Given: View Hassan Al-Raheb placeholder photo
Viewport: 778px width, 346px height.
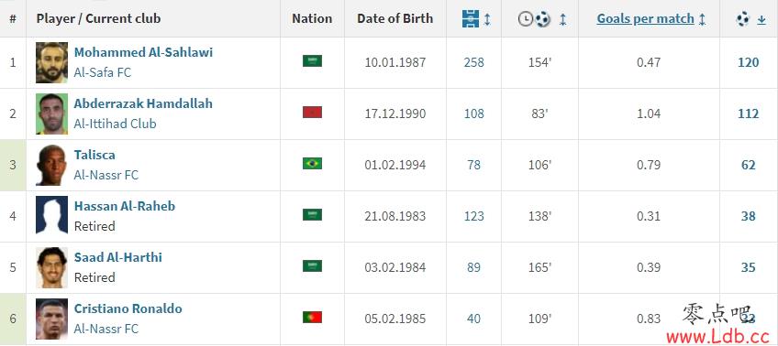Looking at the screenshot, I should click(51, 215).
